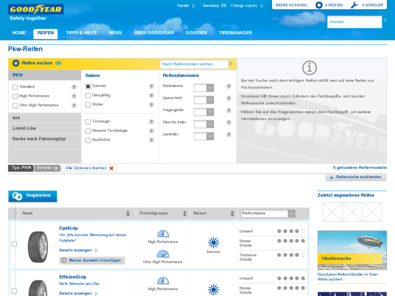Check the Testsieger checkbox
The height and width of the screenshot is (296, 395).
(88, 122)
